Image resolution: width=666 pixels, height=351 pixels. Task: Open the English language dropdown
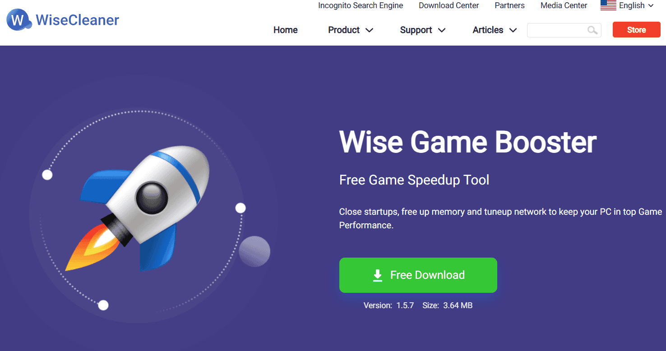click(627, 5)
